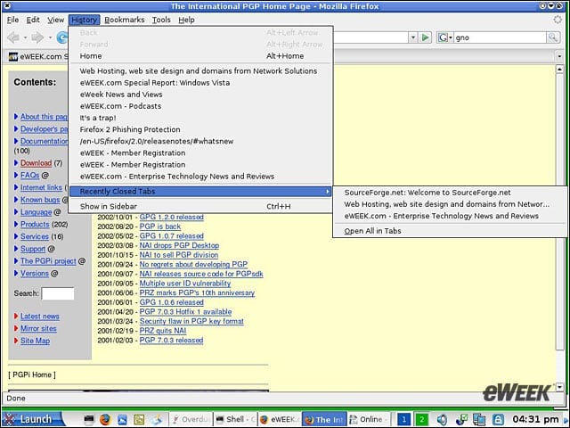The height and width of the screenshot is (428, 570).
Task: Switch to the eWEEK taskbar window
Action: click(x=280, y=419)
